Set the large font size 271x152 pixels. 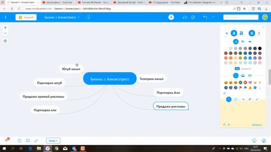pos(241,33)
